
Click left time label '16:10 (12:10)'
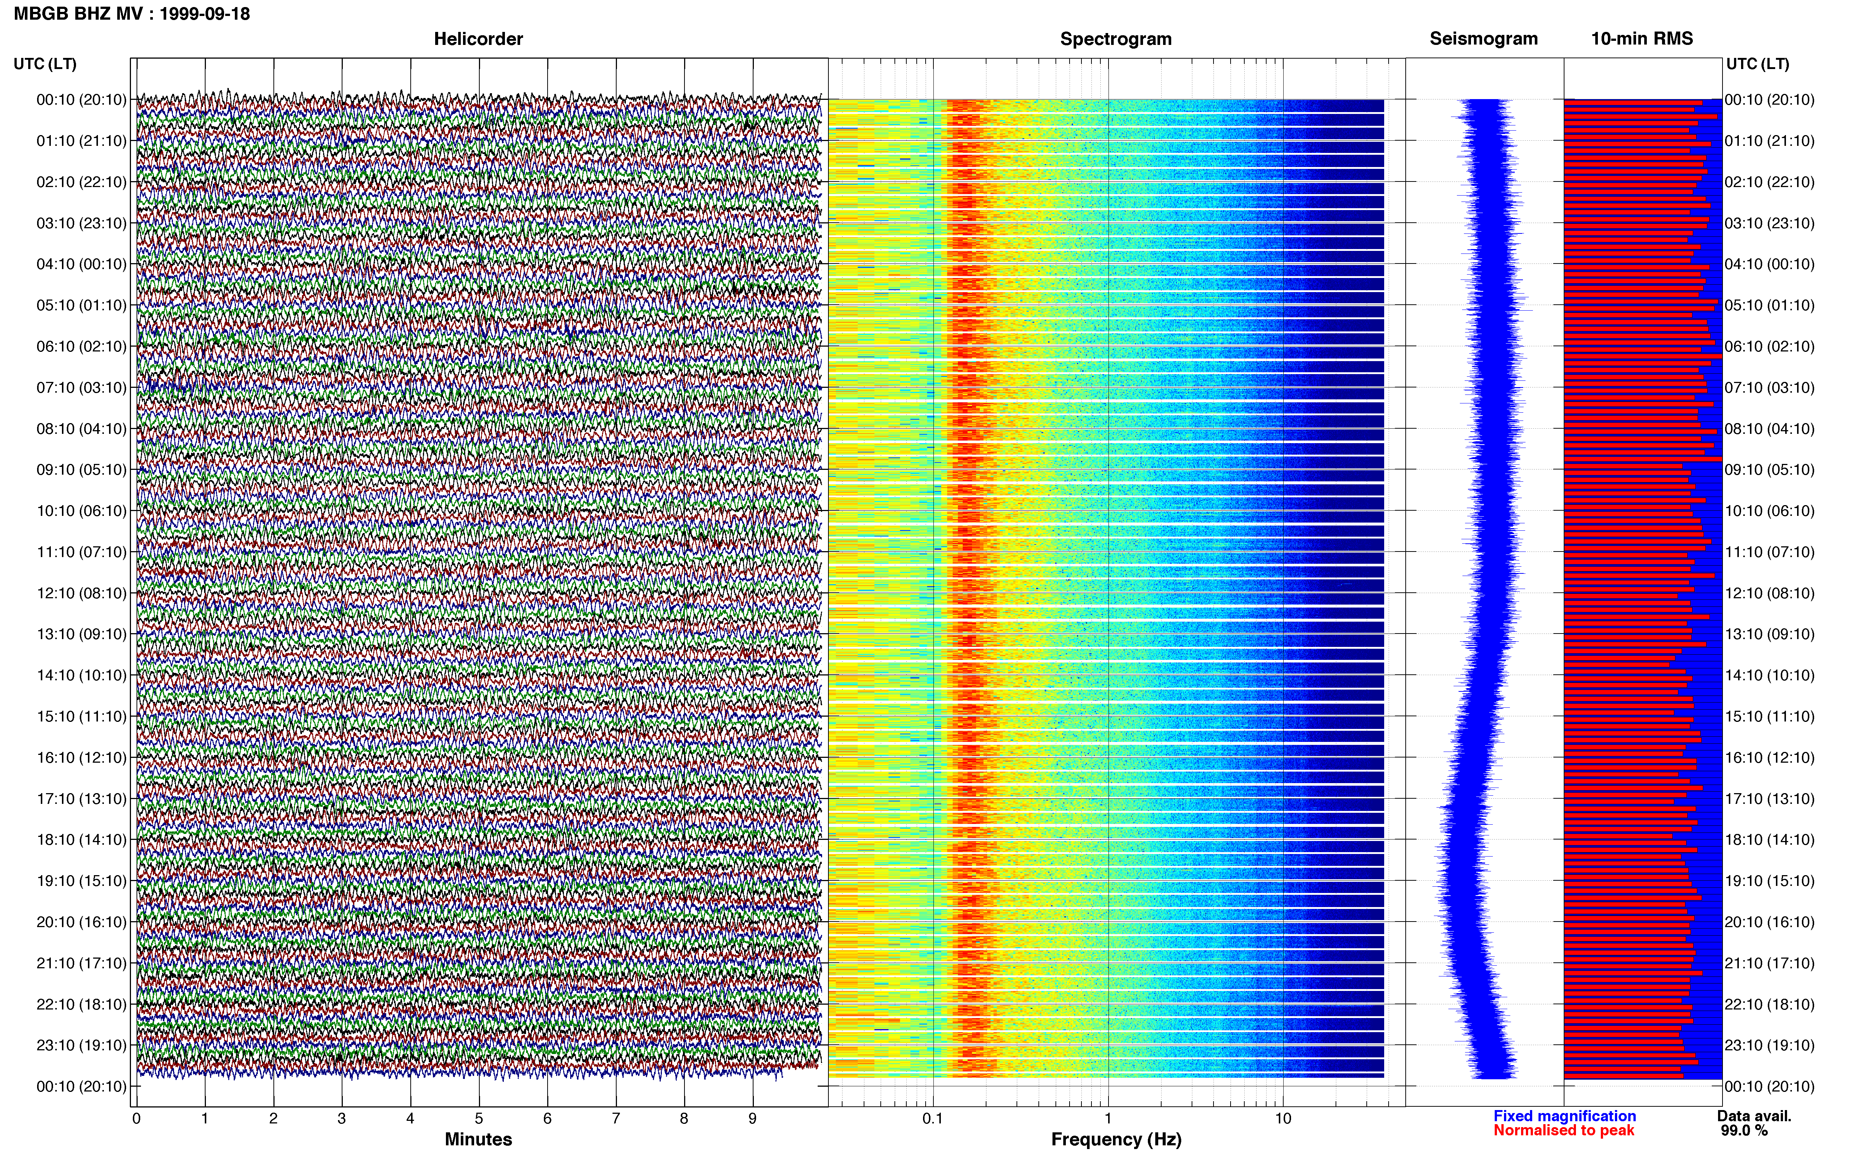click(82, 758)
